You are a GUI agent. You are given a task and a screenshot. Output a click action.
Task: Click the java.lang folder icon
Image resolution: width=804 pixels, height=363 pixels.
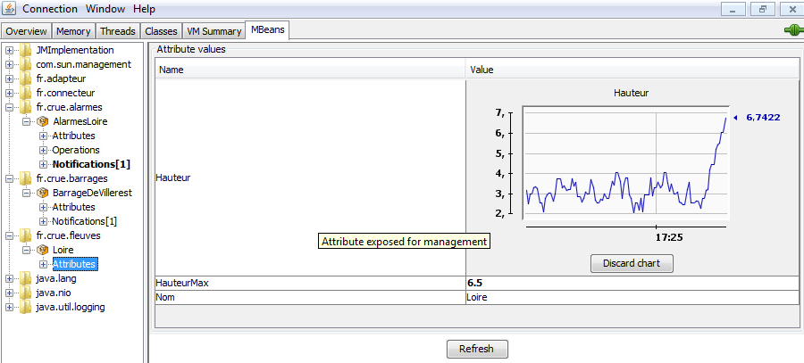click(x=25, y=278)
